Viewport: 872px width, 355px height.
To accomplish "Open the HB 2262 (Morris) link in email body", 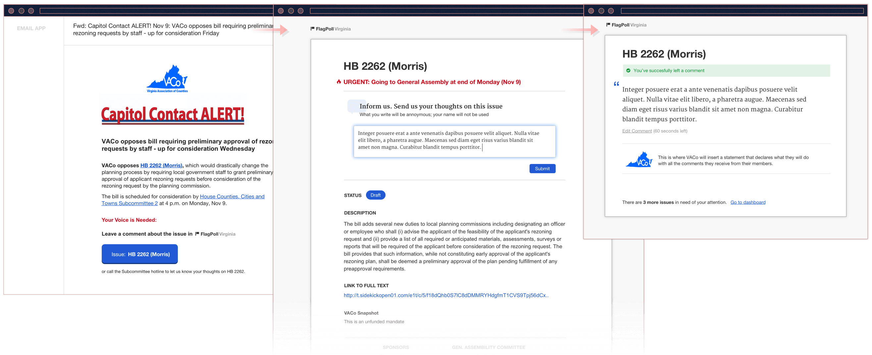I will click(161, 165).
